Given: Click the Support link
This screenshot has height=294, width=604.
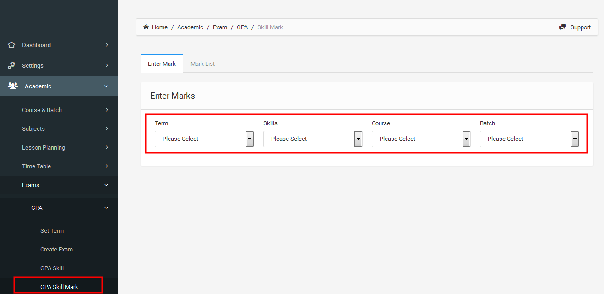Looking at the screenshot, I should pyautogui.click(x=580, y=27).
